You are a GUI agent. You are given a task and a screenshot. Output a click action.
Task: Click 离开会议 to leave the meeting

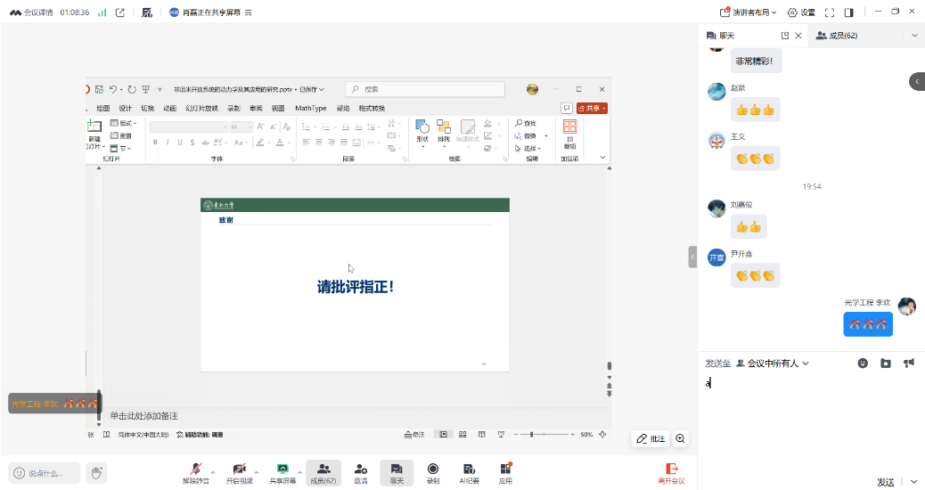tap(671, 472)
